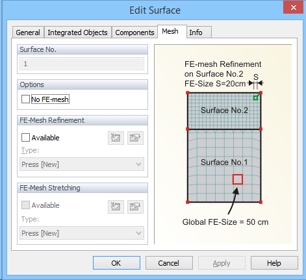Click New icon in FE-Mesh Stretching
The width and height of the screenshot is (306, 280).
click(116, 207)
